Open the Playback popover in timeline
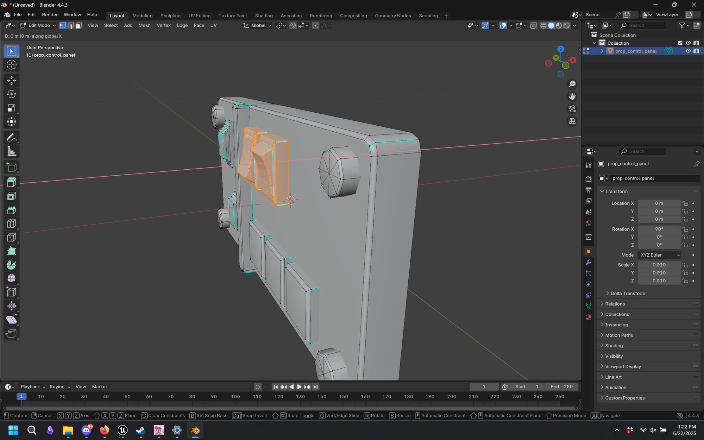The width and height of the screenshot is (704, 440). 33,386
